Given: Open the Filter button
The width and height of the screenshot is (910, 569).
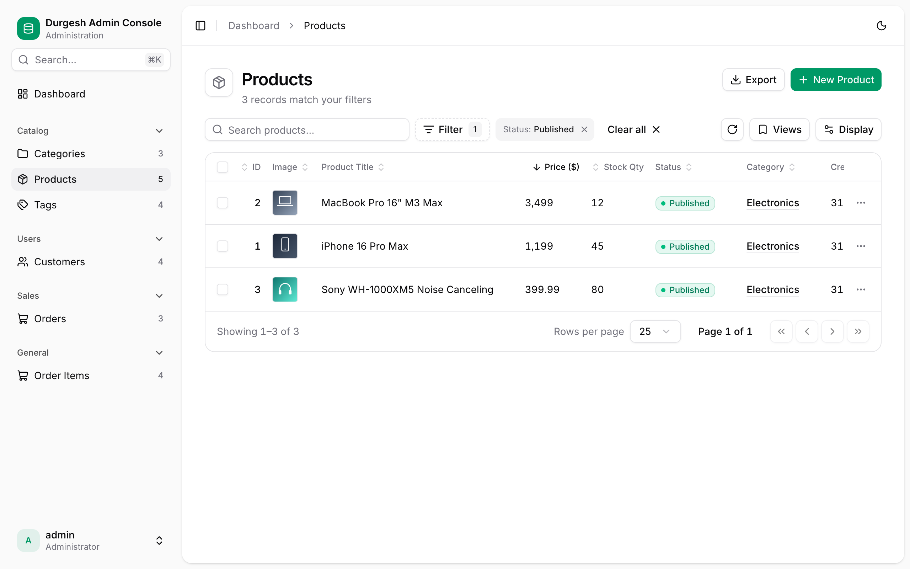Looking at the screenshot, I should [x=453, y=129].
